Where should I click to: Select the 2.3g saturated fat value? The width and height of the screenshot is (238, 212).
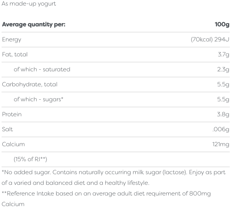[x=223, y=69]
